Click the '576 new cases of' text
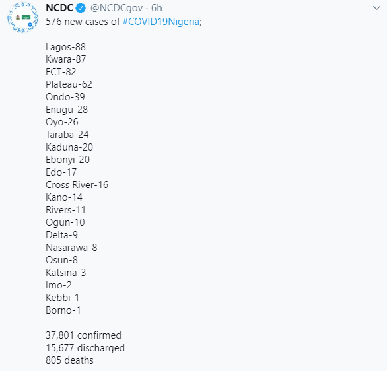 pos(83,22)
